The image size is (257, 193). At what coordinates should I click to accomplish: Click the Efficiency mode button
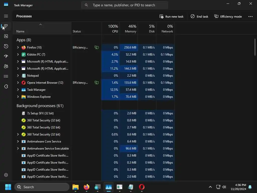pyautogui.click(x=228, y=16)
